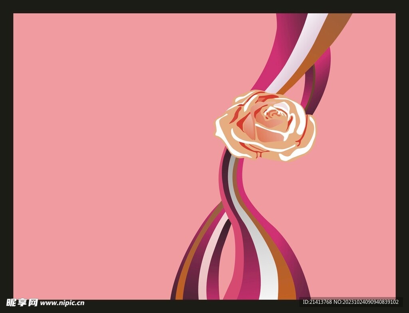
Task: Click the ID:21413768 text
Action: 317,302
